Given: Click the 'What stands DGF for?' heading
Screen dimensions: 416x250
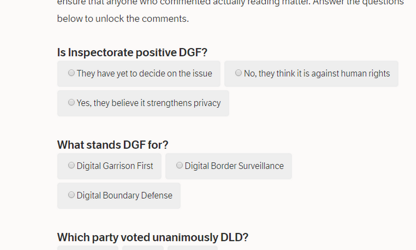Looking at the screenshot, I should pos(113,145).
